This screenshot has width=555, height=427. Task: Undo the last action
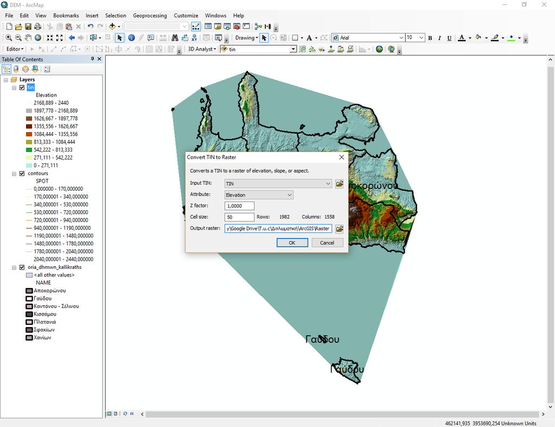pos(90,27)
